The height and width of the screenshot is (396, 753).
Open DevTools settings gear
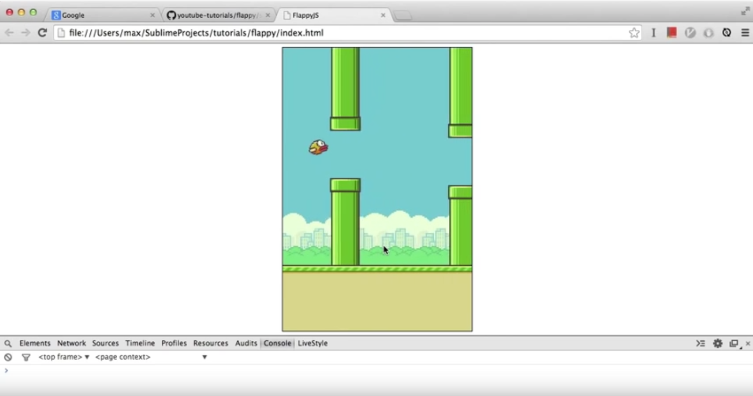click(718, 343)
